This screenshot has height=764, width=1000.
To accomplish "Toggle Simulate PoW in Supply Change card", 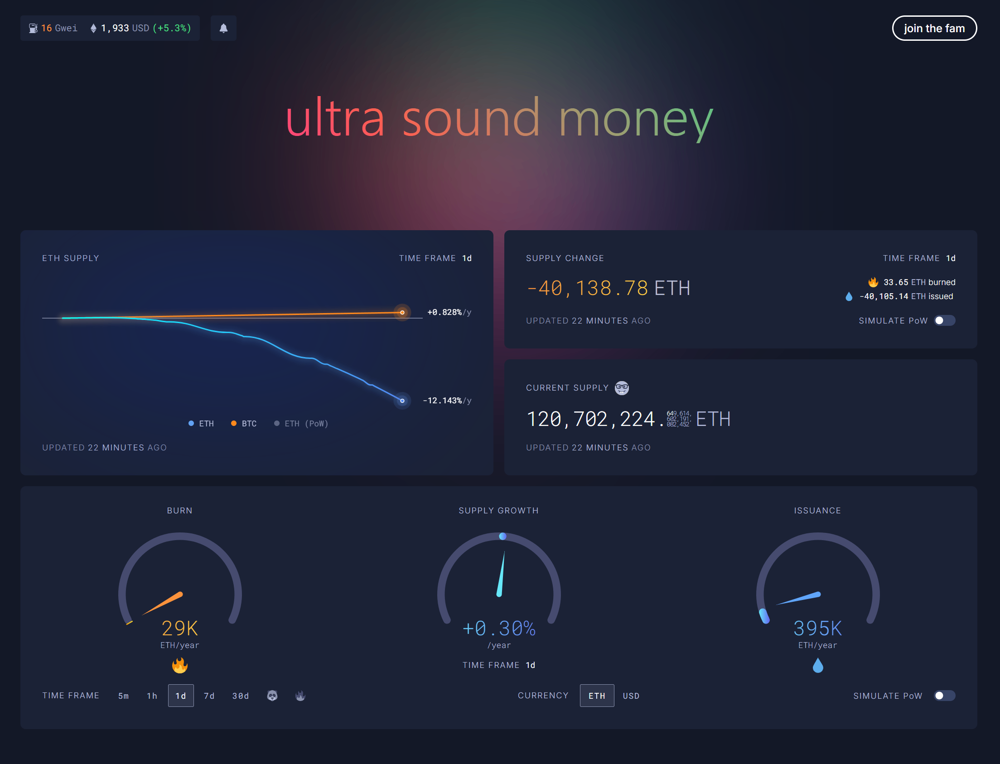I will (x=944, y=321).
